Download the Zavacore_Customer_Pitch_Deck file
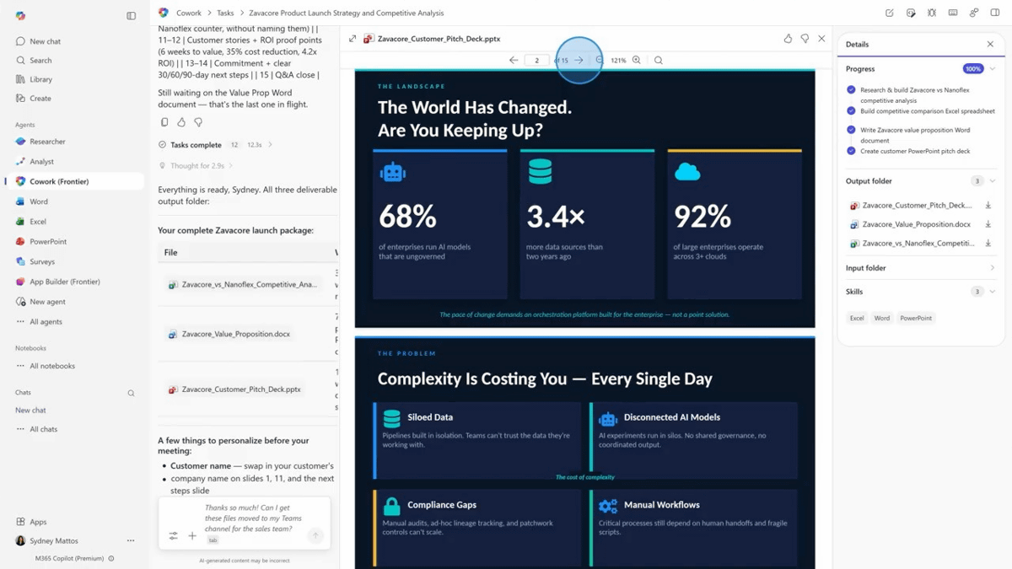This screenshot has height=569, width=1012. pyautogui.click(x=988, y=206)
